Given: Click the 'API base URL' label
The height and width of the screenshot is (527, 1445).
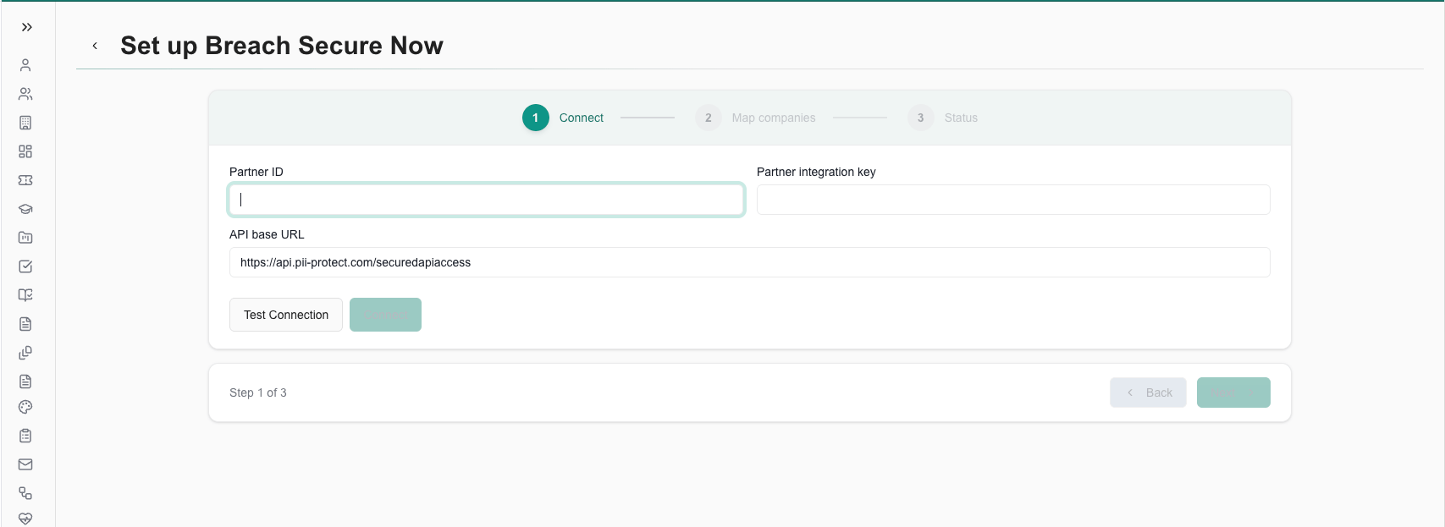Looking at the screenshot, I should [x=267, y=234].
